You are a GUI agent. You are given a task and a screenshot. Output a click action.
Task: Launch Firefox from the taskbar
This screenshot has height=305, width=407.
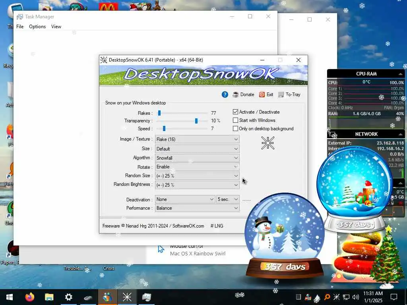click(29, 297)
